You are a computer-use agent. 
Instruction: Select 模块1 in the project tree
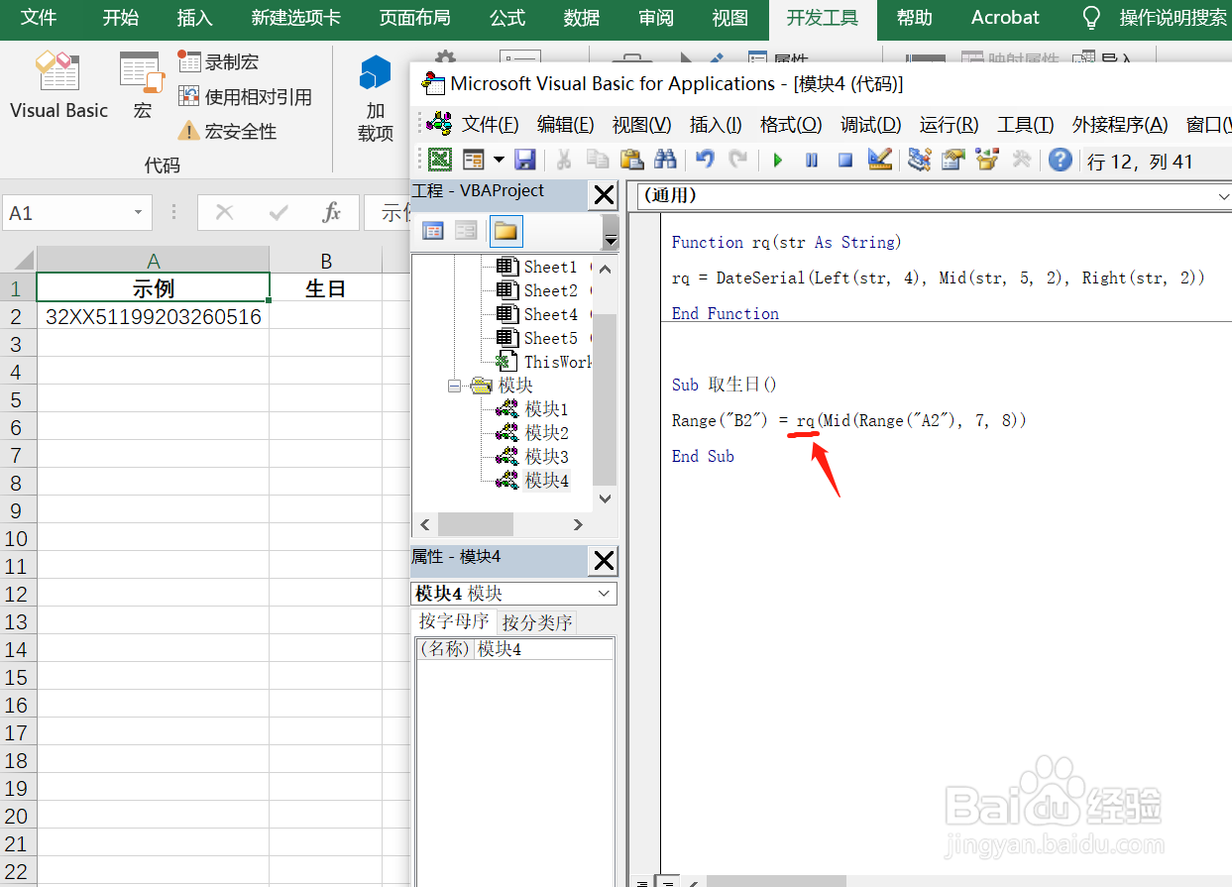pyautogui.click(x=546, y=409)
